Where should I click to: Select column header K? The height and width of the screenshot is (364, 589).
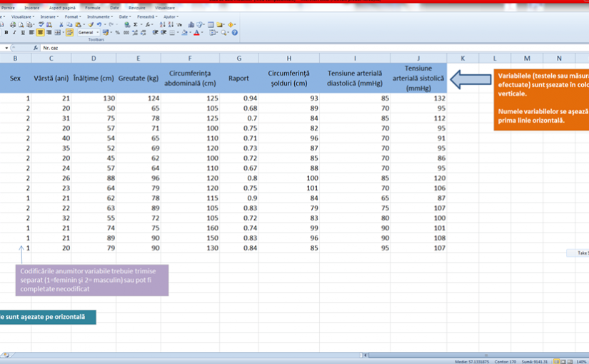[x=463, y=58]
